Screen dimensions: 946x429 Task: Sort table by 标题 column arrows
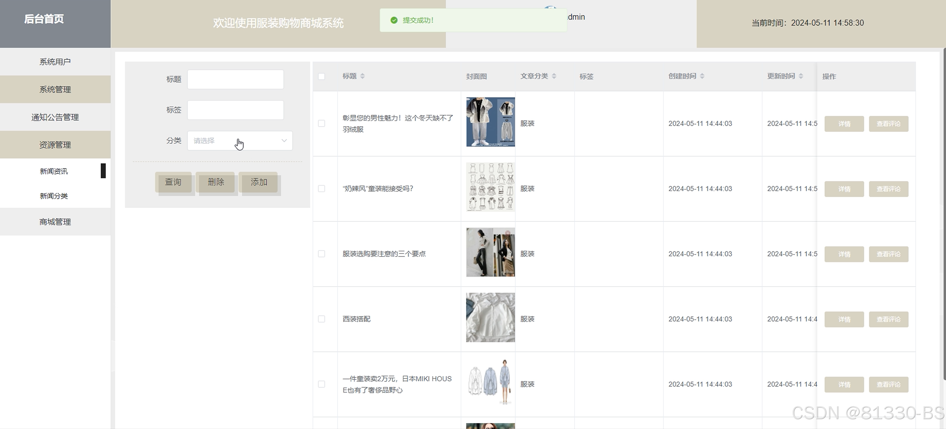362,76
